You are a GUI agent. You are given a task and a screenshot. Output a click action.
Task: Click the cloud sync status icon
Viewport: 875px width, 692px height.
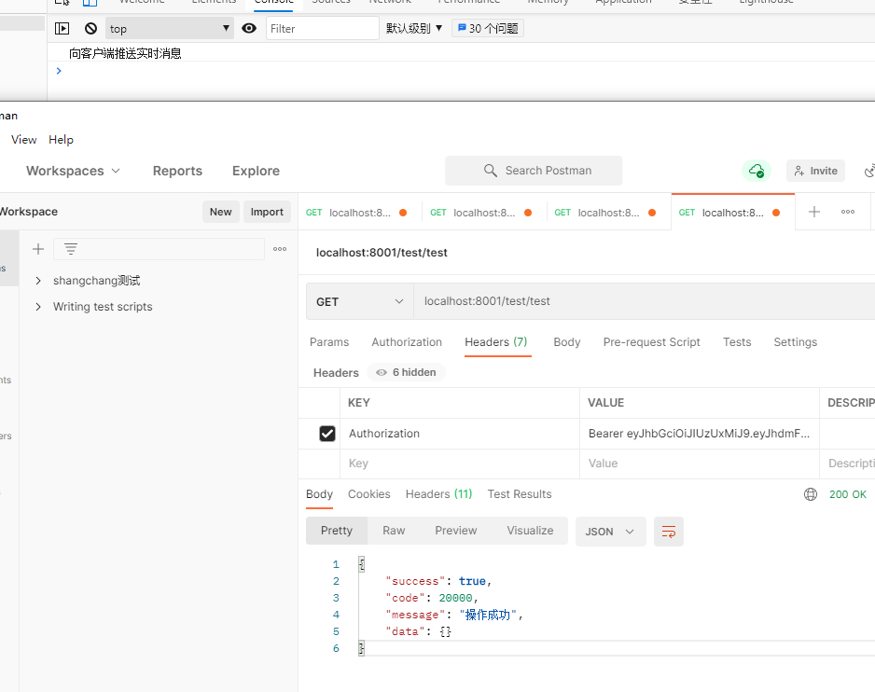tap(757, 171)
